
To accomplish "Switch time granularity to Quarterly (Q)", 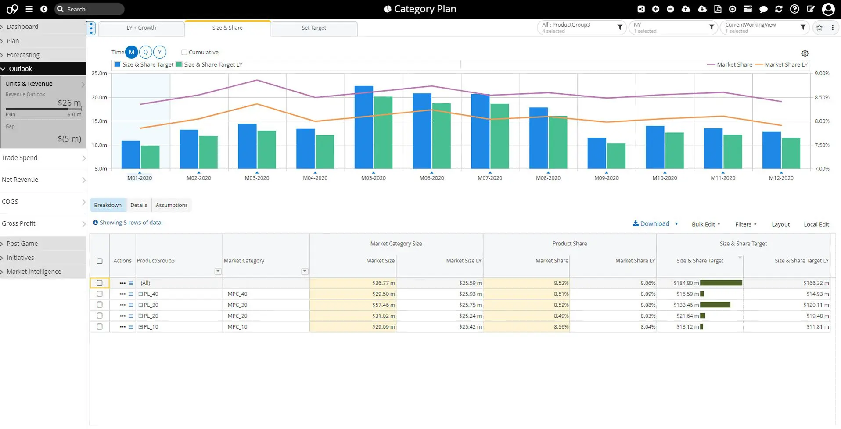I will (146, 52).
